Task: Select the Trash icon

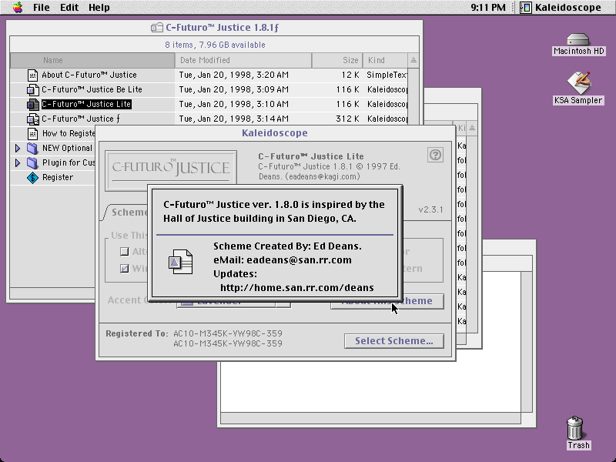Action: pos(575,428)
